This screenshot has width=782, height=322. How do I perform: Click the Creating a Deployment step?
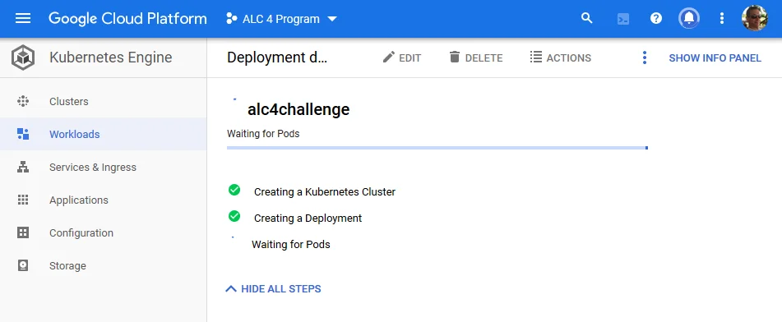(x=308, y=218)
